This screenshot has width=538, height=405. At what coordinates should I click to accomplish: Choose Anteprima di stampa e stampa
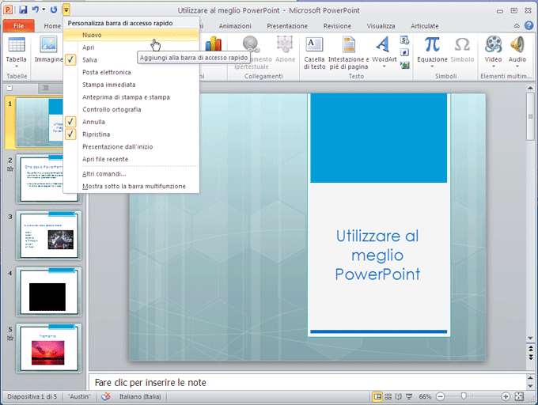[131, 97]
